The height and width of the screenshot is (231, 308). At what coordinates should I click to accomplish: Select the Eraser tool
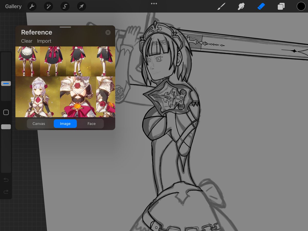tap(261, 6)
